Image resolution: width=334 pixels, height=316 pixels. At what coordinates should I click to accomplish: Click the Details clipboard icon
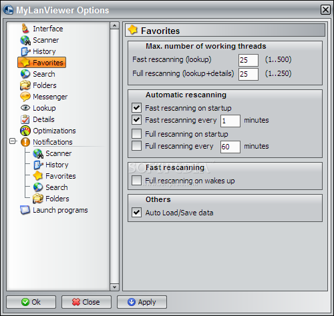pos(25,119)
